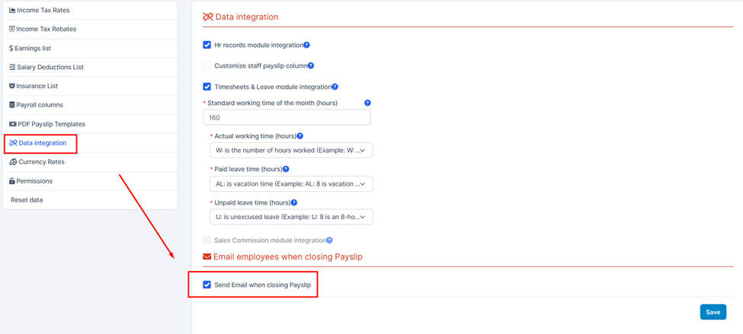Click help icon for Sales Commission module integration
The image size is (743, 334).
(329, 240)
